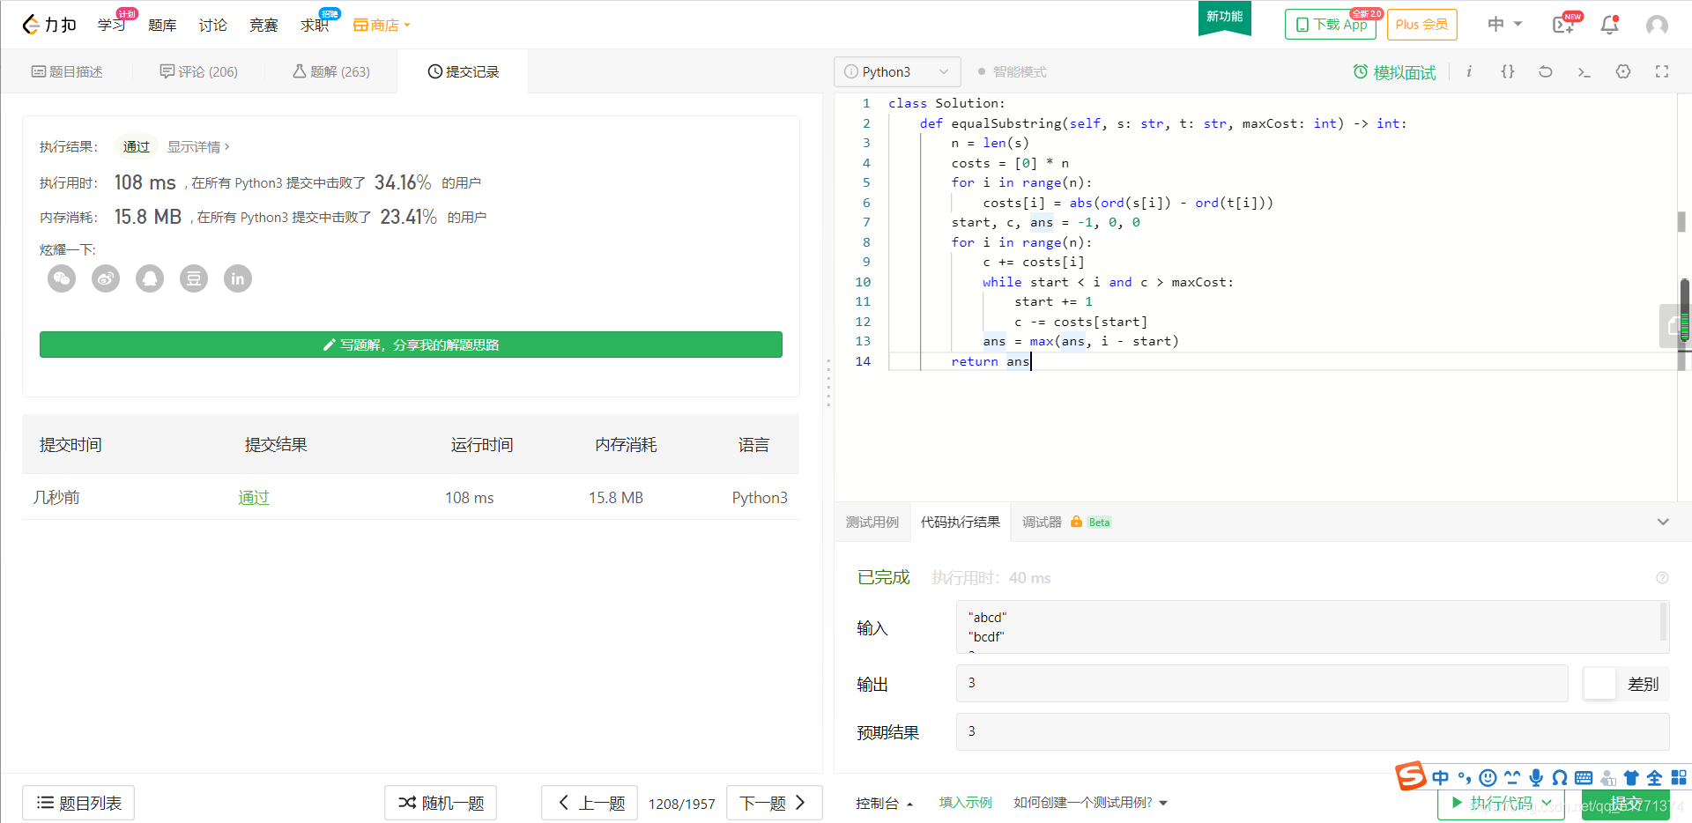Click Sogou microphone voice input icon
This screenshot has width=1692, height=823.
click(x=1536, y=777)
